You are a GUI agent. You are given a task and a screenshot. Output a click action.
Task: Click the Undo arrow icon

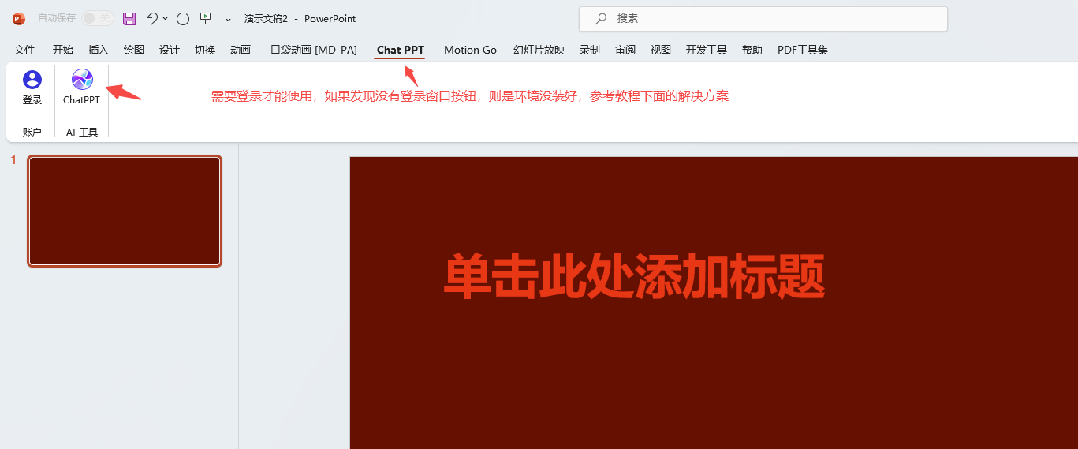tap(152, 18)
